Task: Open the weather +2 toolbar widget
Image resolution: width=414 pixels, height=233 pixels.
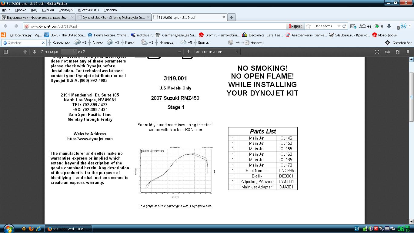Action: 365,26
